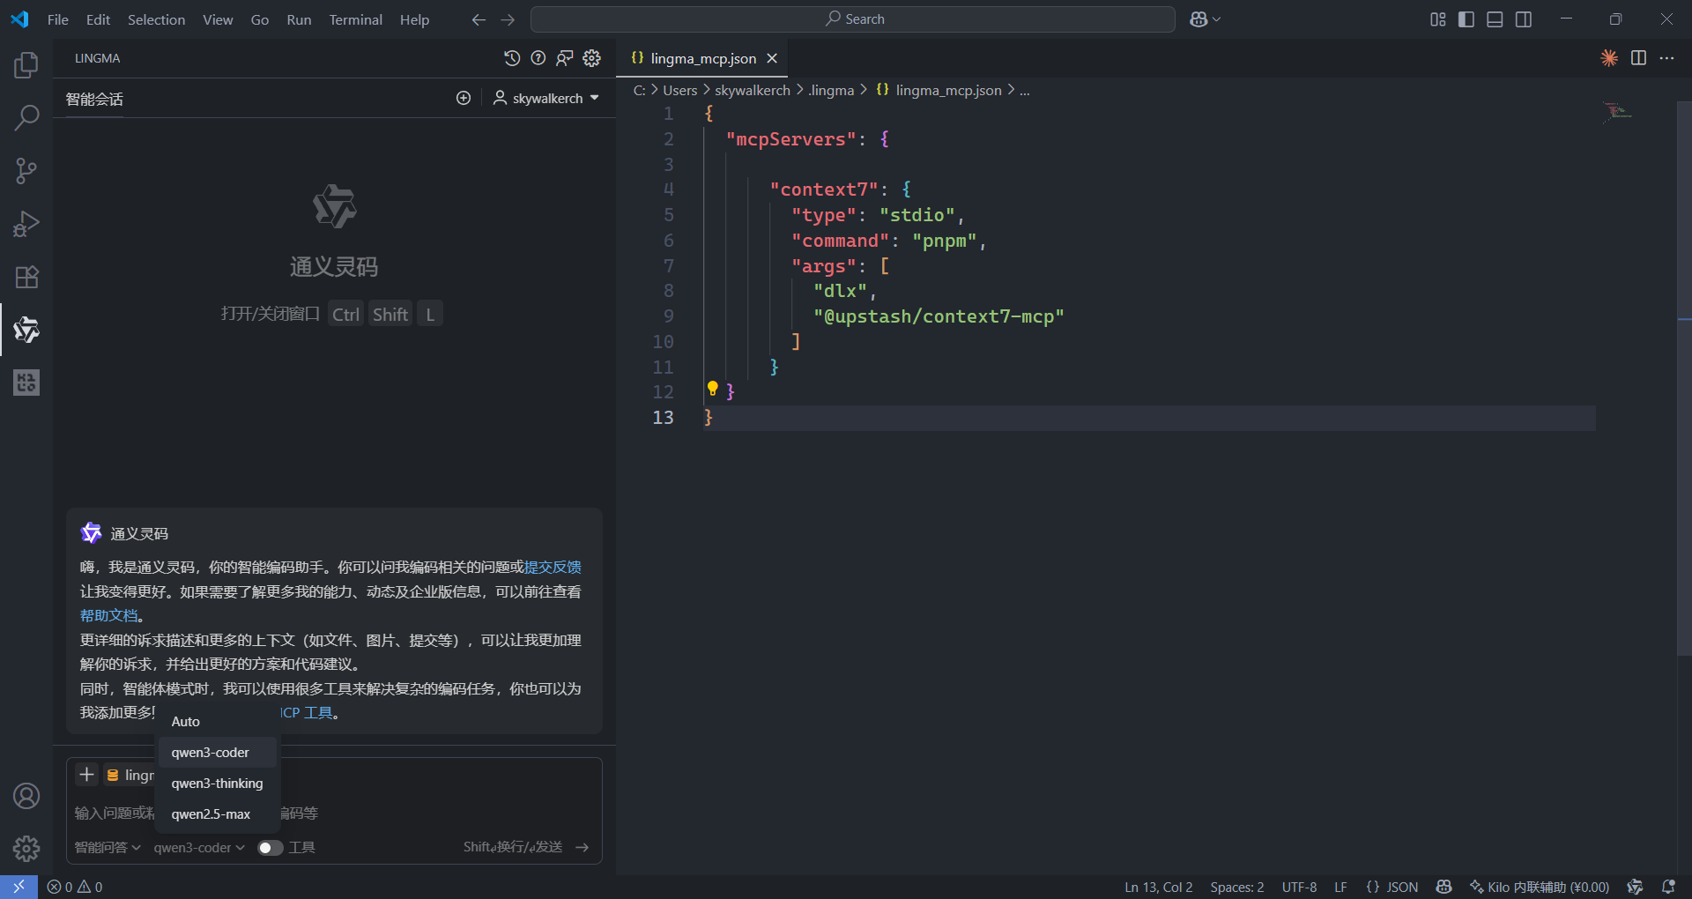Click the Users breadcrumb segment
This screenshot has width=1692, height=899.
(x=679, y=90)
